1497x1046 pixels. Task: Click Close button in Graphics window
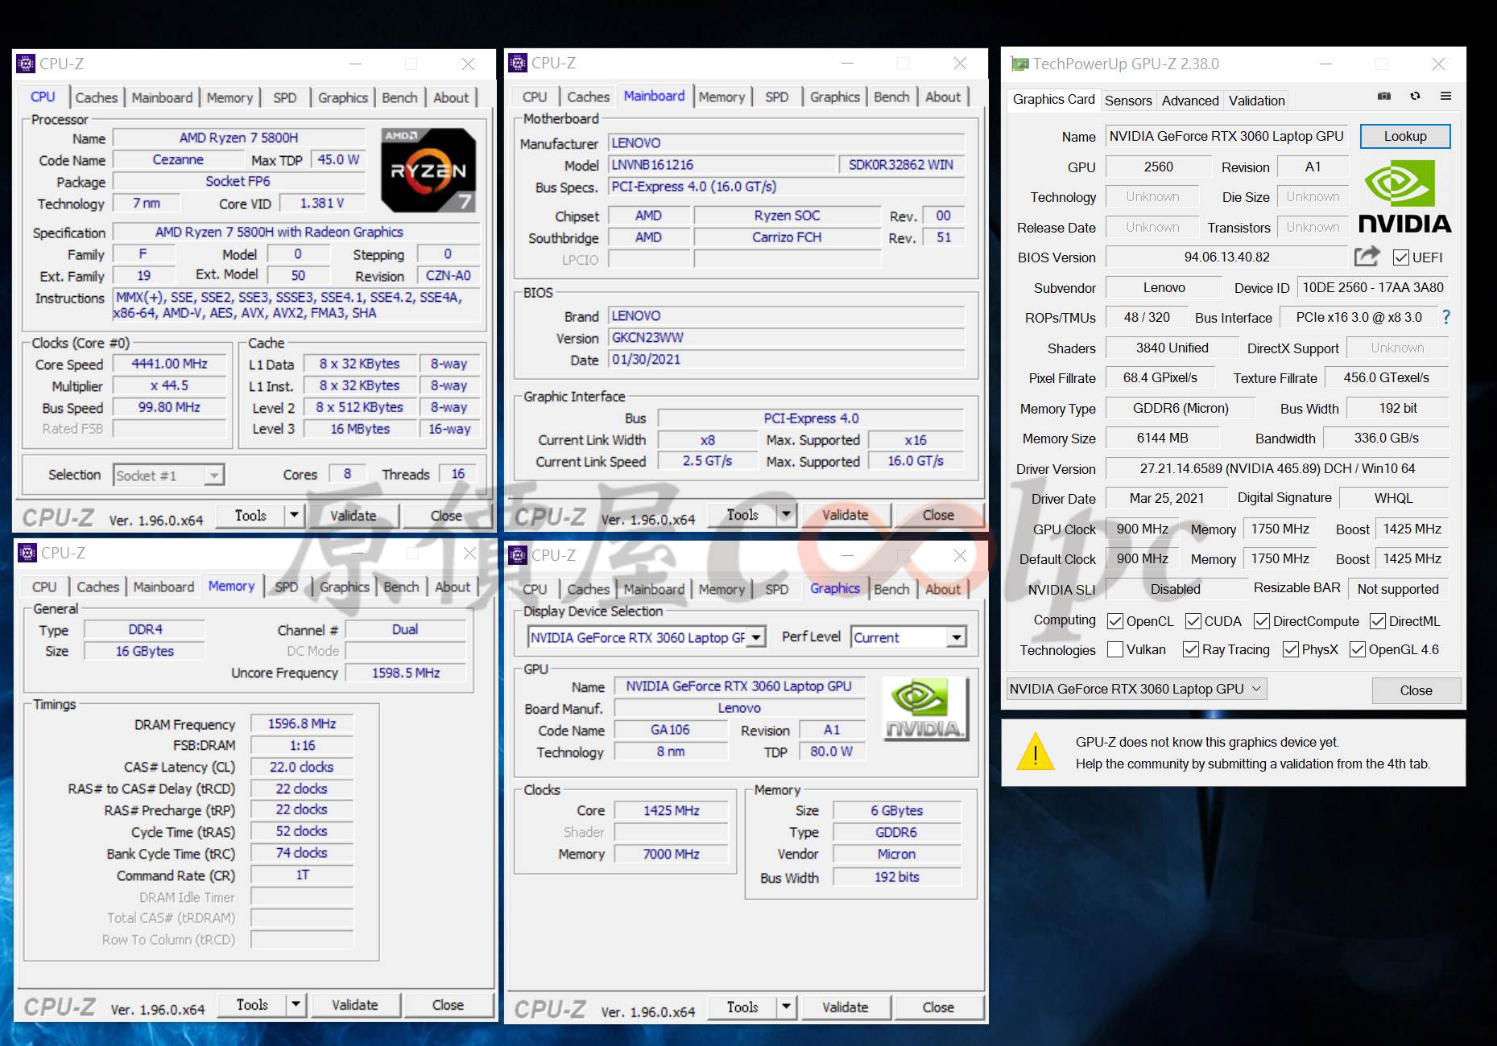coord(938,1007)
